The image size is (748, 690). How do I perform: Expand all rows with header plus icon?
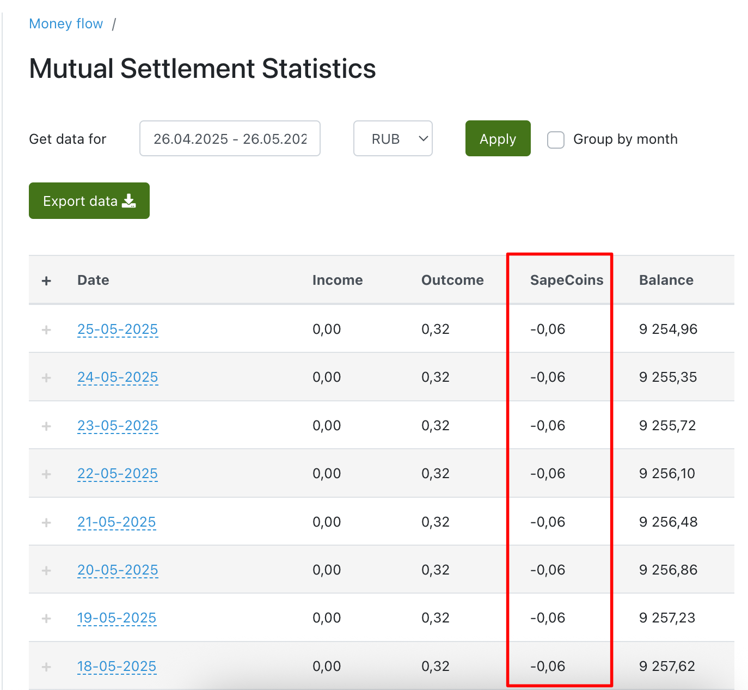coord(46,280)
